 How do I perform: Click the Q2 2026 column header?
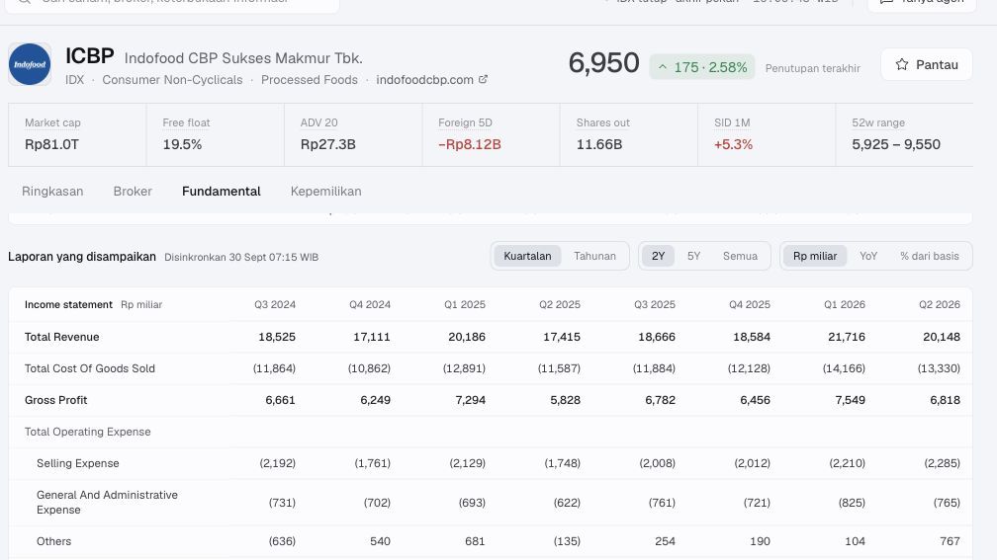[940, 305]
